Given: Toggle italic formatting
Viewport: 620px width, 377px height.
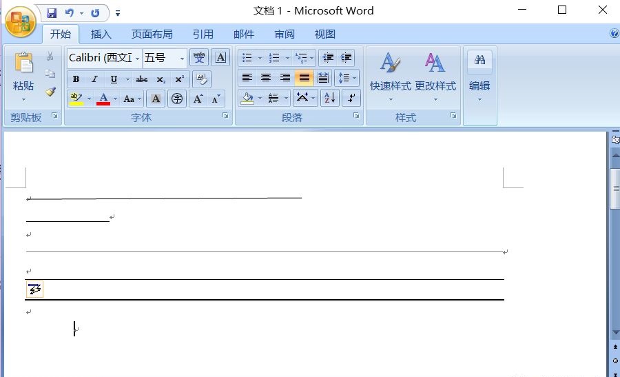Looking at the screenshot, I should pos(94,79).
